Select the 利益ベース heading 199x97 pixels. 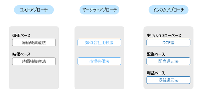click(156, 73)
